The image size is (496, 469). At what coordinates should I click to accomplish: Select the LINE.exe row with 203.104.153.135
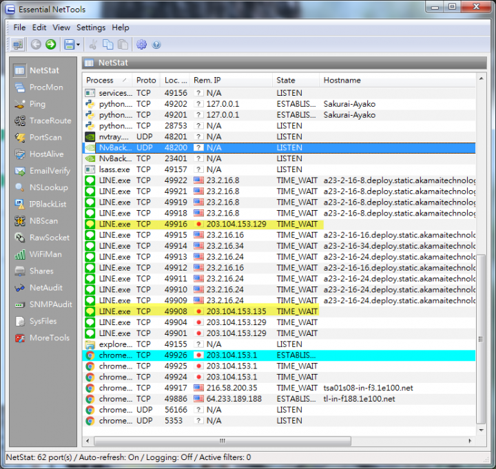click(279, 311)
